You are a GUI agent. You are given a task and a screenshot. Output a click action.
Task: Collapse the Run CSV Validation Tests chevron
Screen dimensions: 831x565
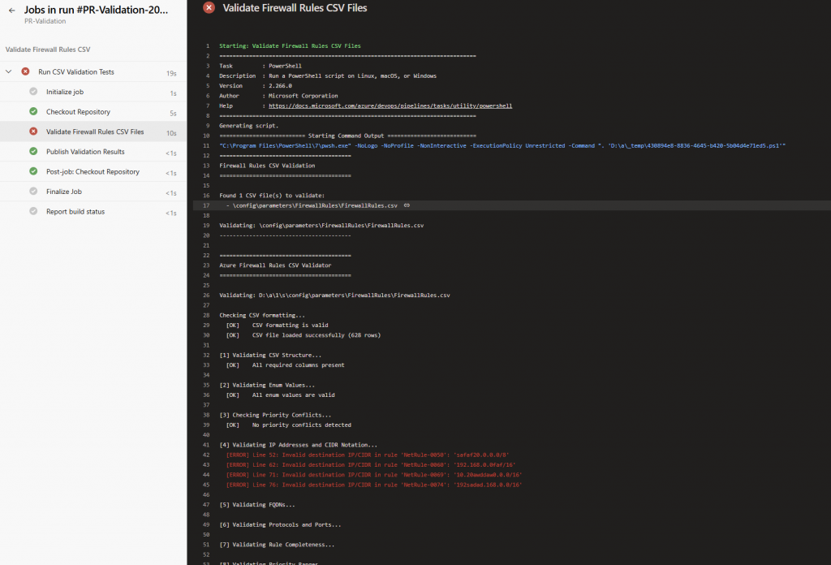(x=9, y=72)
